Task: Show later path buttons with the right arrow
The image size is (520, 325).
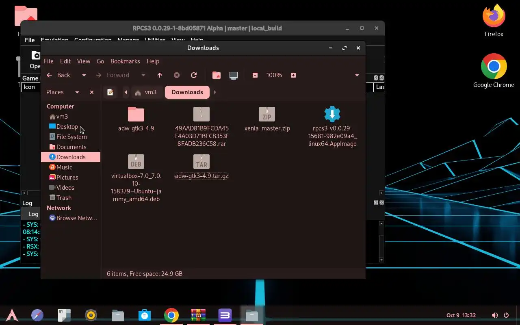Action: pyautogui.click(x=215, y=92)
